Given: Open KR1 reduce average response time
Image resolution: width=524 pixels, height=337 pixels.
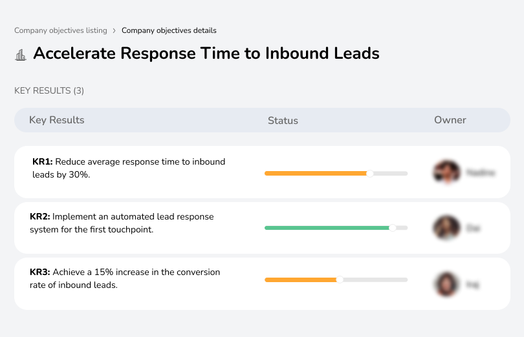Looking at the screenshot, I should (x=129, y=168).
